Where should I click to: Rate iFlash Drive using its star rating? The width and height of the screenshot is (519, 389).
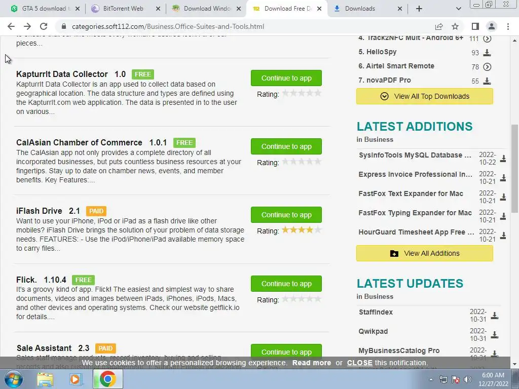pyautogui.click(x=302, y=230)
